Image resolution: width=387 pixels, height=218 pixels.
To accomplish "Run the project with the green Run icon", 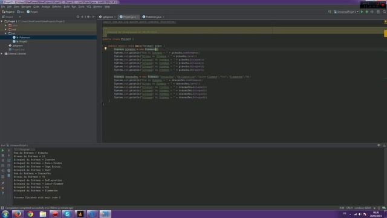I will [362, 12].
